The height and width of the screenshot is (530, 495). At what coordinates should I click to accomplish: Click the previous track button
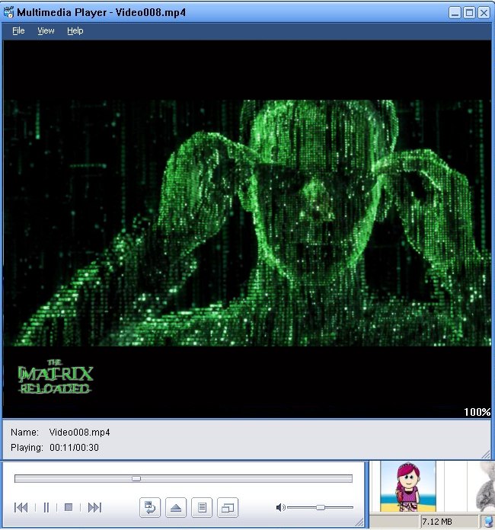click(21, 507)
